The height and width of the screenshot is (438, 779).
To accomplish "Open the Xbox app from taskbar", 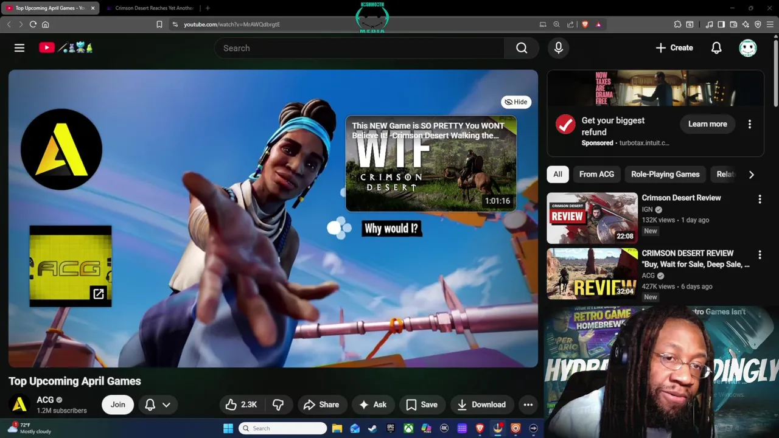I will (x=408, y=428).
